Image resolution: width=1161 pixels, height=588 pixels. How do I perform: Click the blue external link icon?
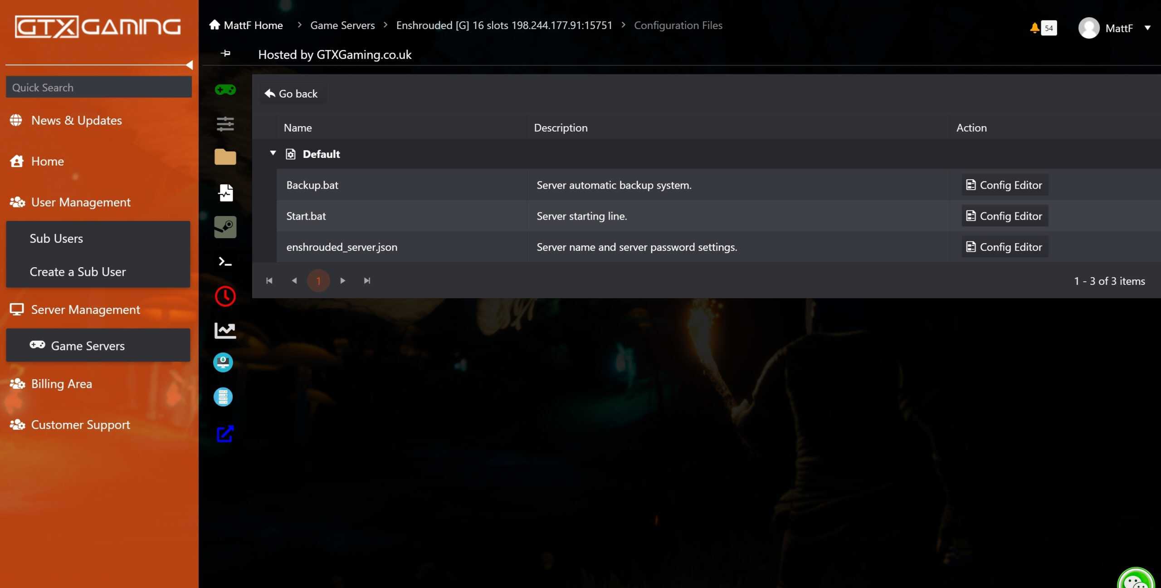pyautogui.click(x=225, y=434)
